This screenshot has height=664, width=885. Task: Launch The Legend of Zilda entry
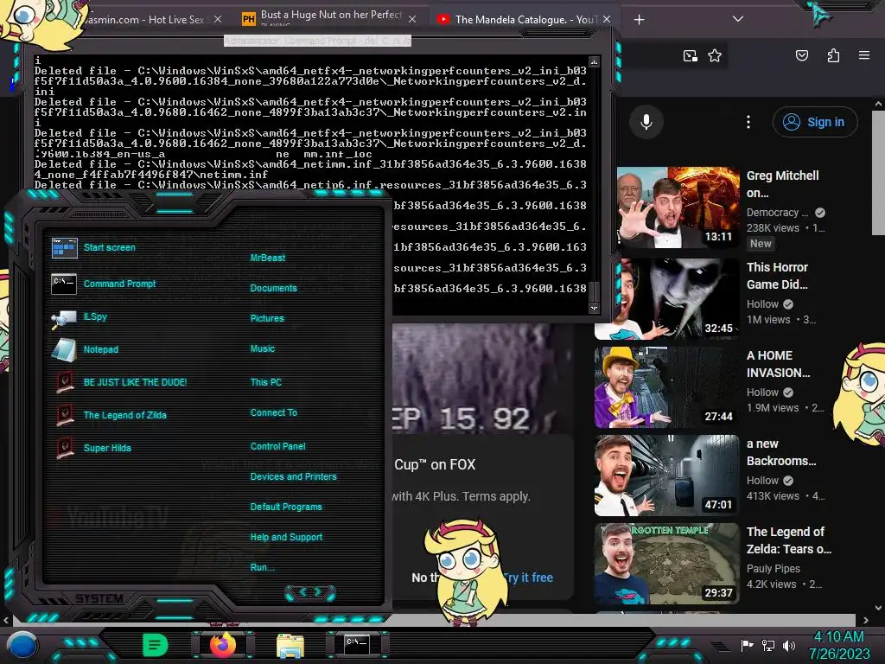[111, 415]
